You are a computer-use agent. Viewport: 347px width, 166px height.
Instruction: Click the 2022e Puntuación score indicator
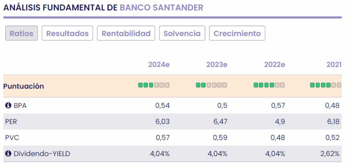click(x=269, y=86)
